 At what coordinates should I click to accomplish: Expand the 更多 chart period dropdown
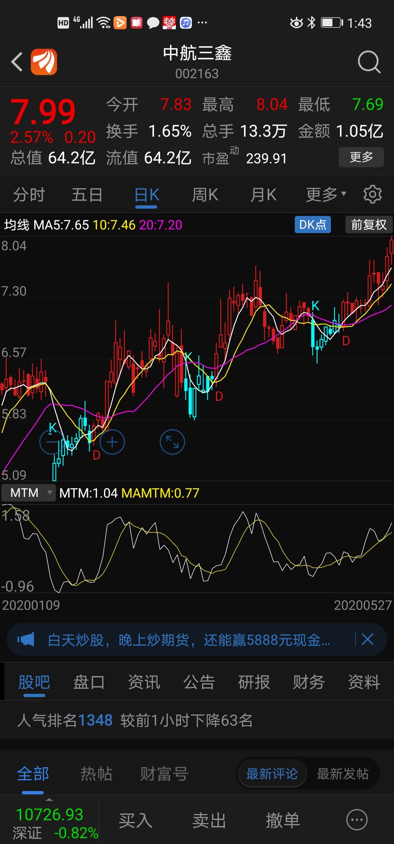[326, 194]
